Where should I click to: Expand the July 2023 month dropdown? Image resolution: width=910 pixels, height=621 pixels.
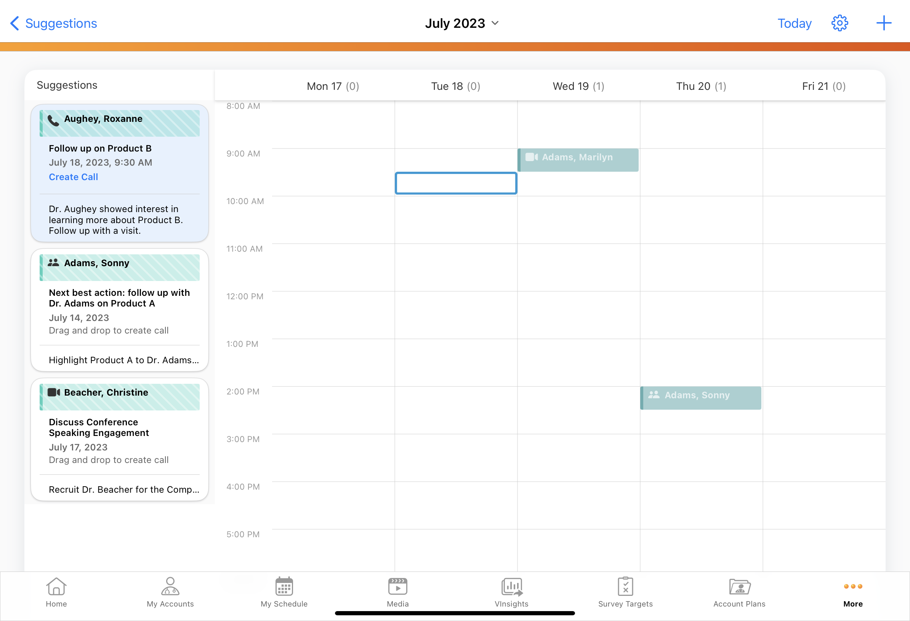point(462,23)
